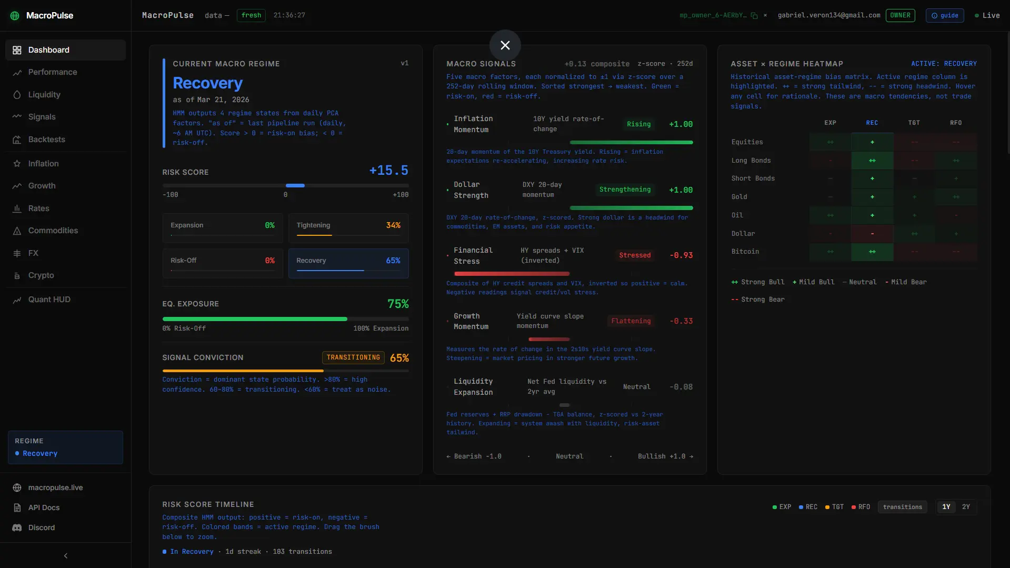Click the Rates bar-chart icon
This screenshot has width=1010, height=568.
click(x=17, y=208)
